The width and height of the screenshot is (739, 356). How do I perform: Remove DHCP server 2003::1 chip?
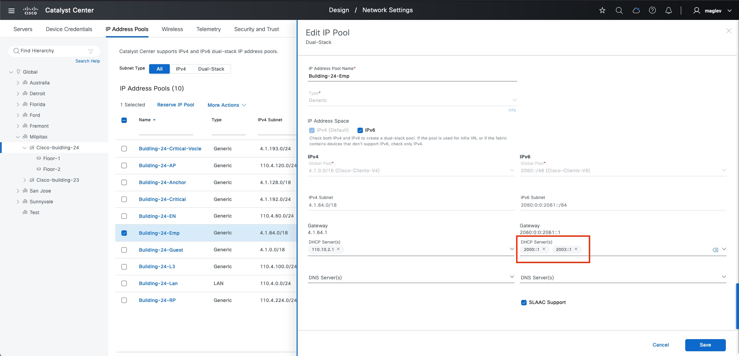pyautogui.click(x=576, y=249)
